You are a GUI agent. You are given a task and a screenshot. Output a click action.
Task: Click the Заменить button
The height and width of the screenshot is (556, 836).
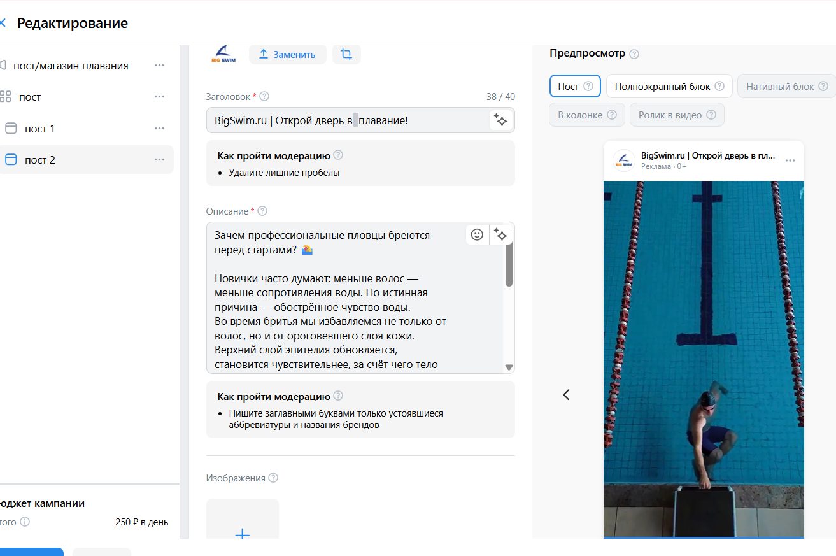pyautogui.click(x=287, y=55)
